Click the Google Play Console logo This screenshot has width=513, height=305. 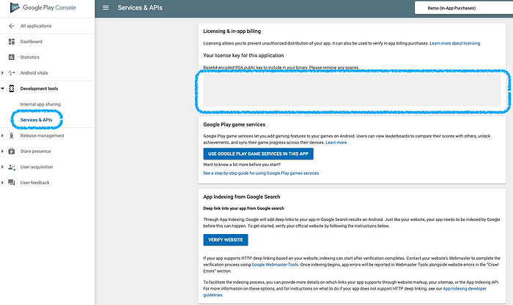click(x=43, y=7)
